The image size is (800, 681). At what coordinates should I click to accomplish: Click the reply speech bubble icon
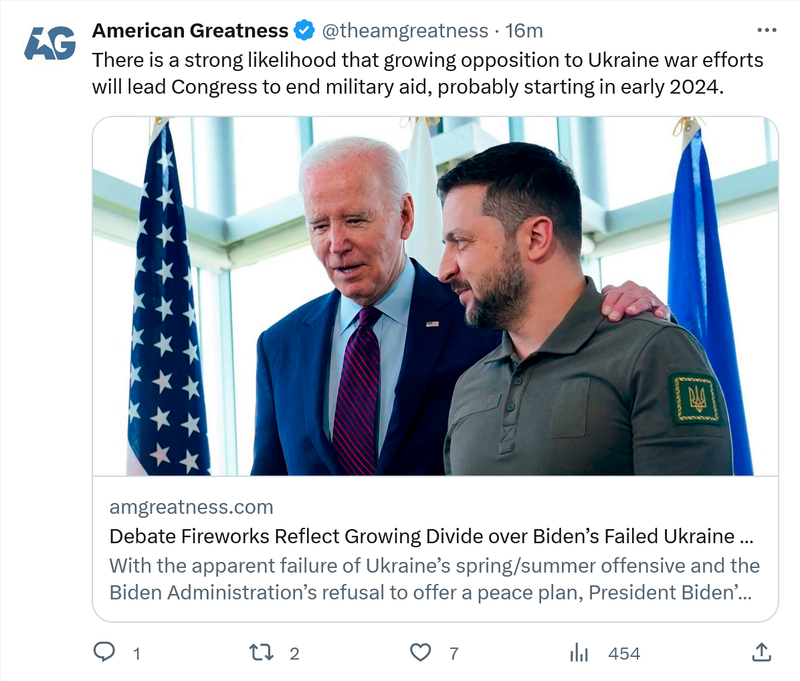tap(104, 652)
